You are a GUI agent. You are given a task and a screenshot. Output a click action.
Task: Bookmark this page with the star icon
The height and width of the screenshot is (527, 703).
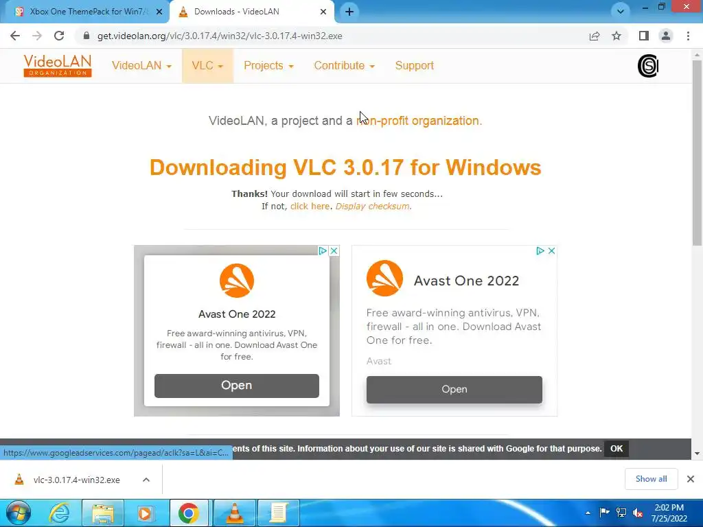click(x=616, y=36)
